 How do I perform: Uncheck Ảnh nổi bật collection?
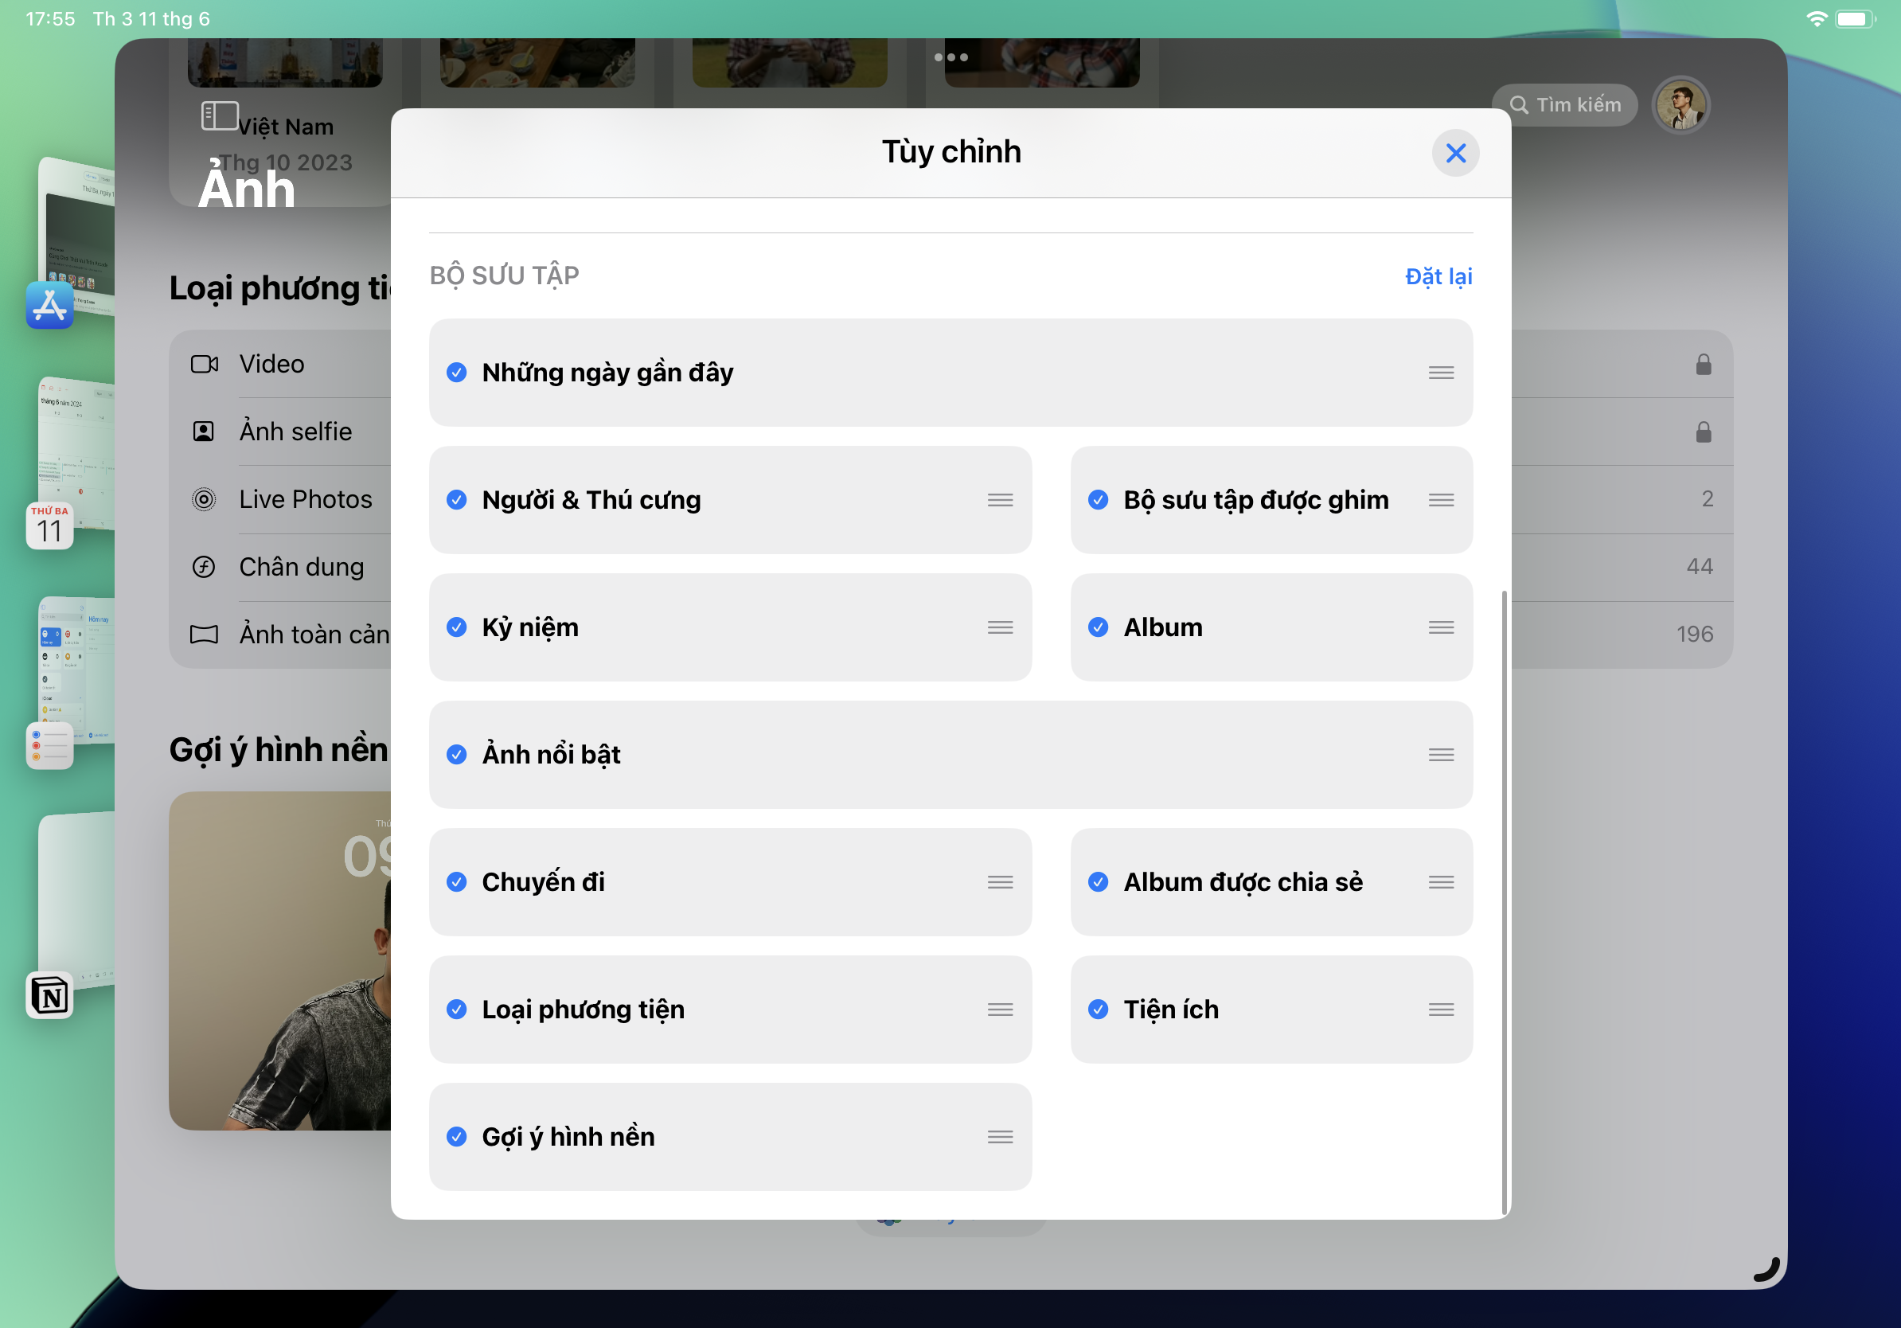[456, 755]
